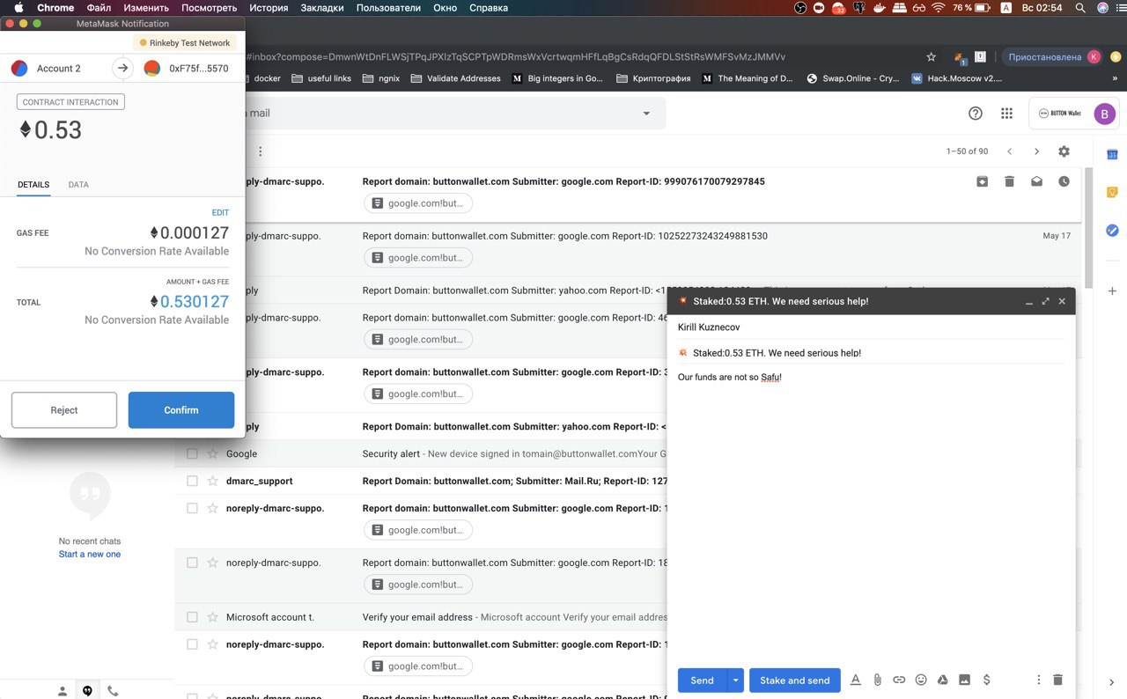Click the dollar sign icon in compose toolbar

click(986, 680)
